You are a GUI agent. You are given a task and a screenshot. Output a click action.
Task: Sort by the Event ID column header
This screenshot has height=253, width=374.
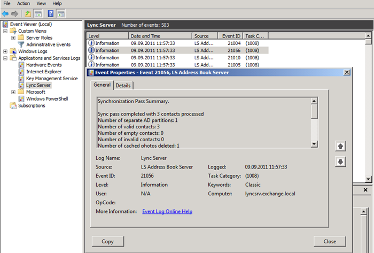click(x=230, y=36)
